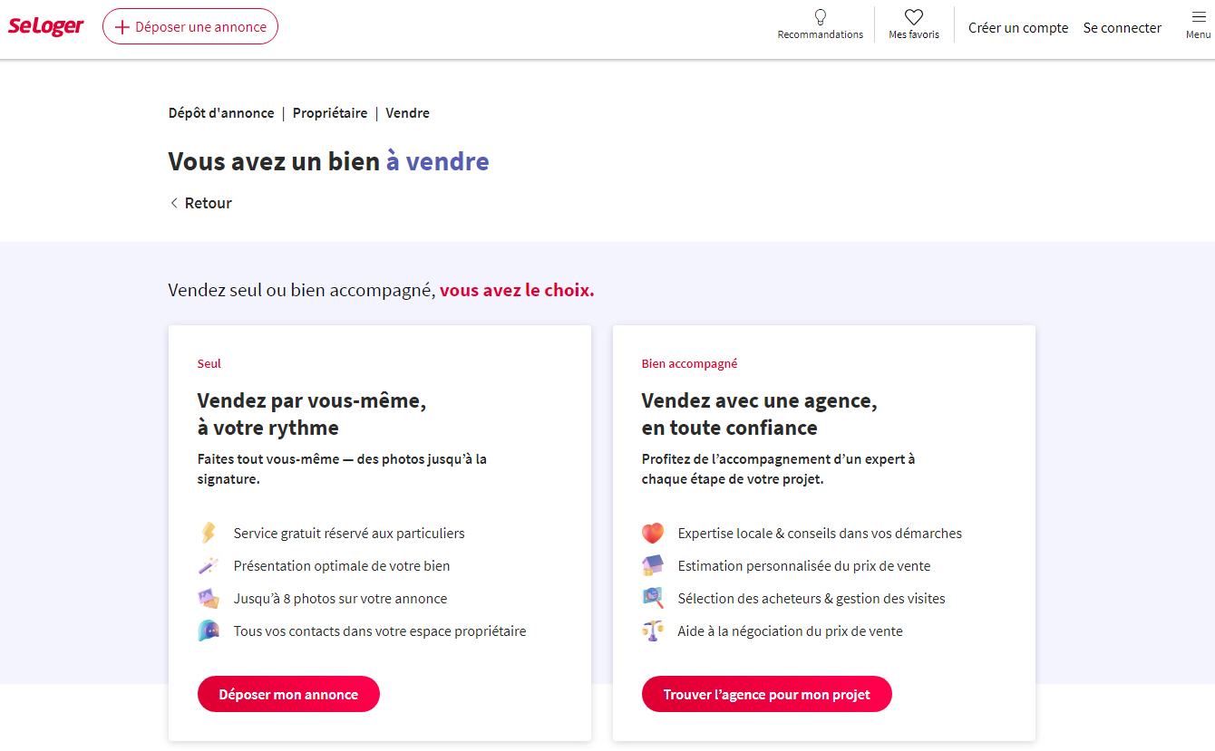Screen dimensions: 1215x751
Task: Click the heart icon next to Expertise locale
Action: (653, 533)
